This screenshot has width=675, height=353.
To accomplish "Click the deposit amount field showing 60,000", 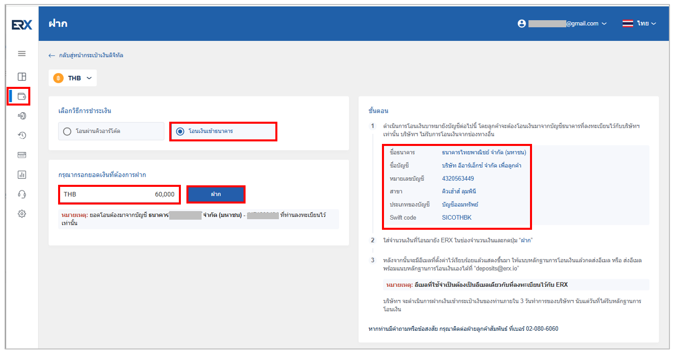I will coord(119,194).
